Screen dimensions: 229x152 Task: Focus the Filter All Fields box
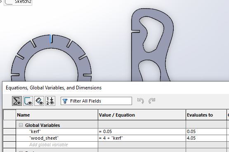(x=96, y=101)
